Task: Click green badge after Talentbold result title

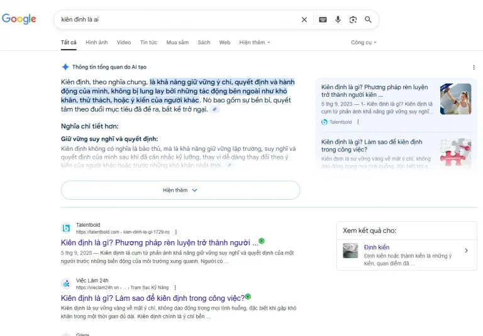Action: [262, 241]
